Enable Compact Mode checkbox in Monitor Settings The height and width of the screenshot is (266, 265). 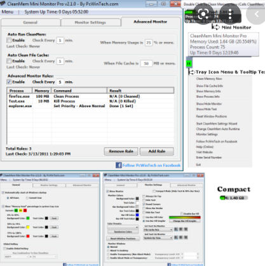(x=154, y=191)
